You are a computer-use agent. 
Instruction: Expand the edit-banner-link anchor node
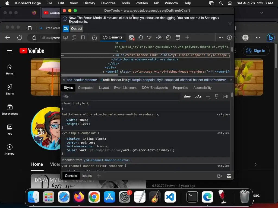click(113, 55)
